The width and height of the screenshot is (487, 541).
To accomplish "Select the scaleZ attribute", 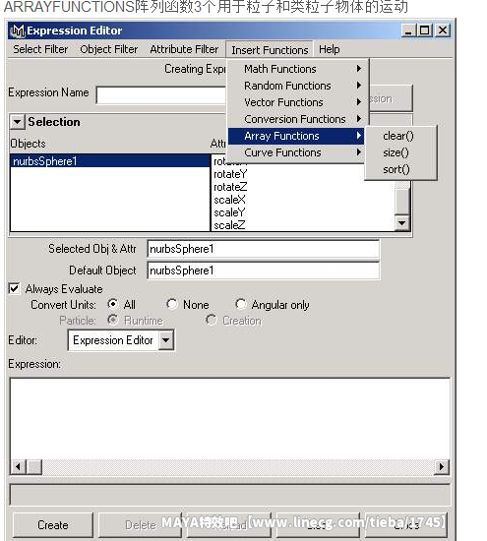I will coord(229,225).
